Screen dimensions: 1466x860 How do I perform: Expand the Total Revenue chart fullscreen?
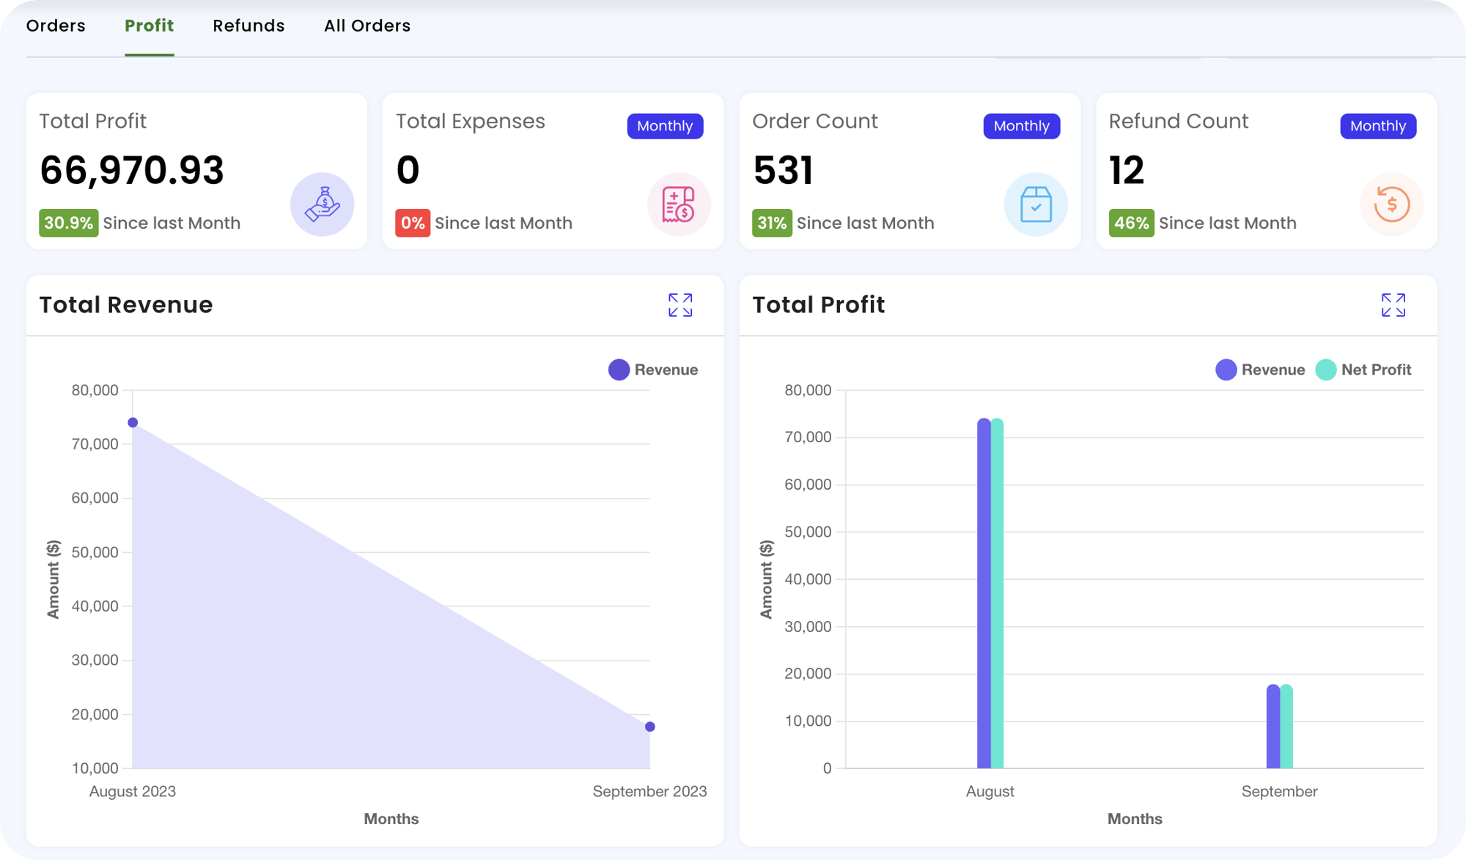pos(680,305)
